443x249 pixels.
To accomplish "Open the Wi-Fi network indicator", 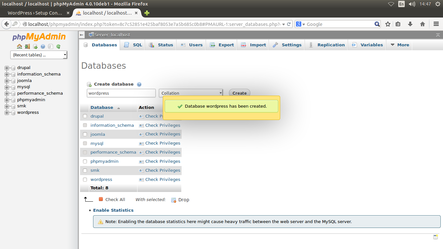I will [391, 4].
